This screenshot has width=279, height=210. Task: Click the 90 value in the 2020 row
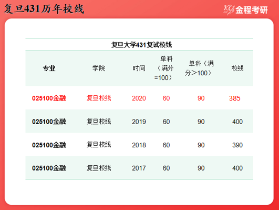tap(201, 98)
